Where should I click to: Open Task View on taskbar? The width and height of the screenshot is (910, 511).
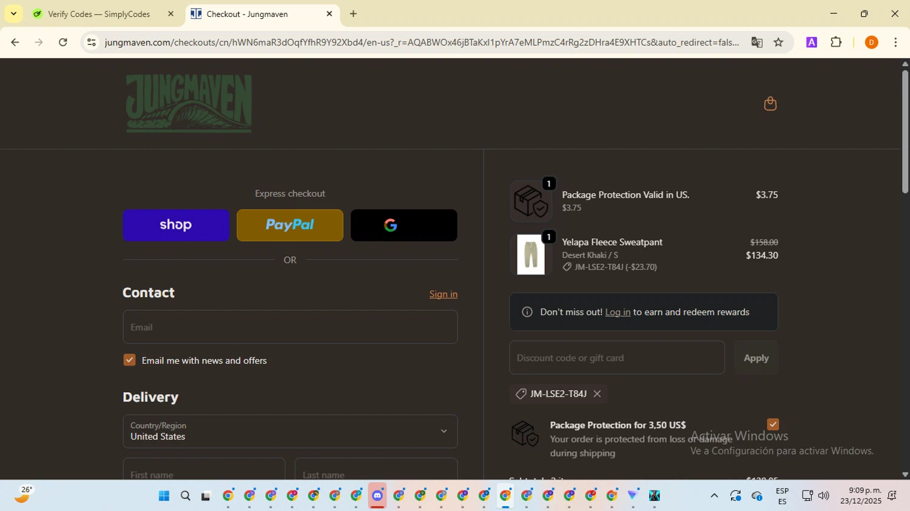pyautogui.click(x=206, y=496)
